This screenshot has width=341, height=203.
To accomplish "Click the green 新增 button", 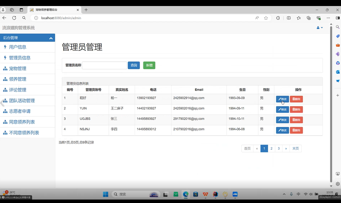I will (149, 65).
